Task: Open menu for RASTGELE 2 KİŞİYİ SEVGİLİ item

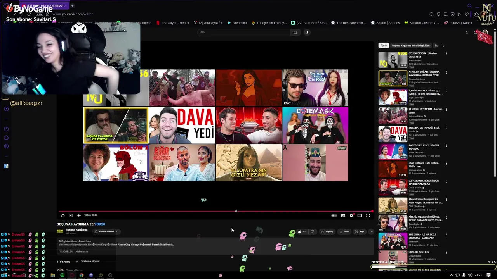Action: coord(446,146)
